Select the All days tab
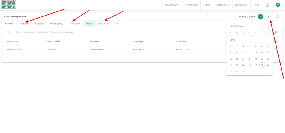285x133 pixels. coord(116,24)
